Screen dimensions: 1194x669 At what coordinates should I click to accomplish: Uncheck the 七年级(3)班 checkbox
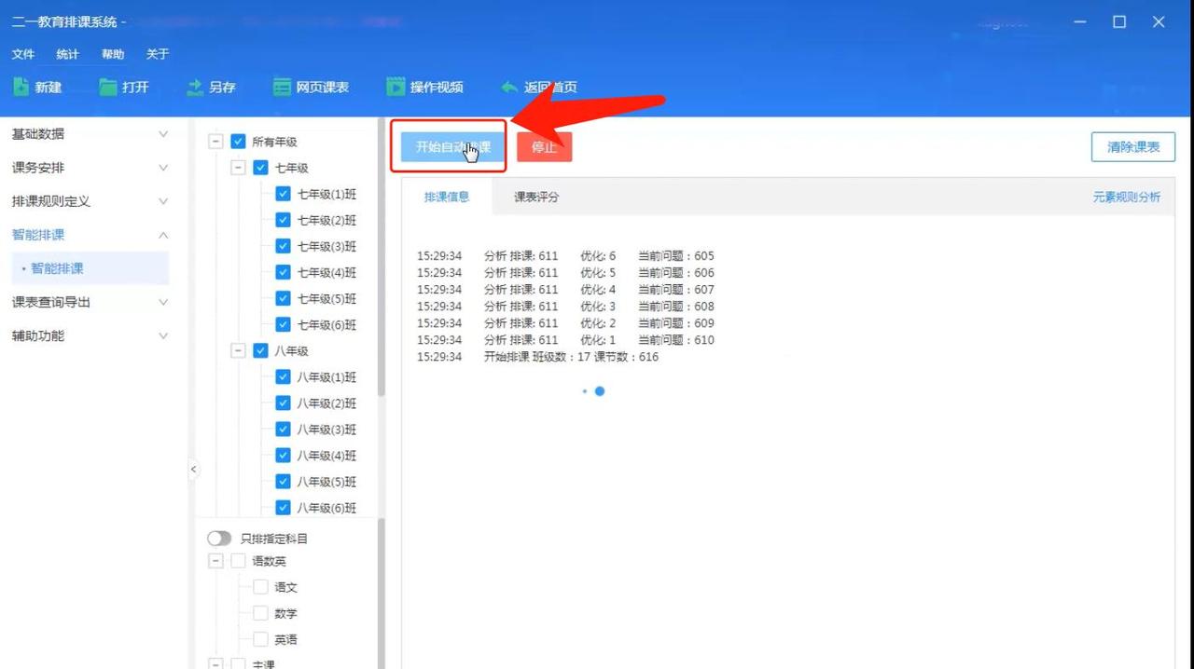click(x=283, y=246)
